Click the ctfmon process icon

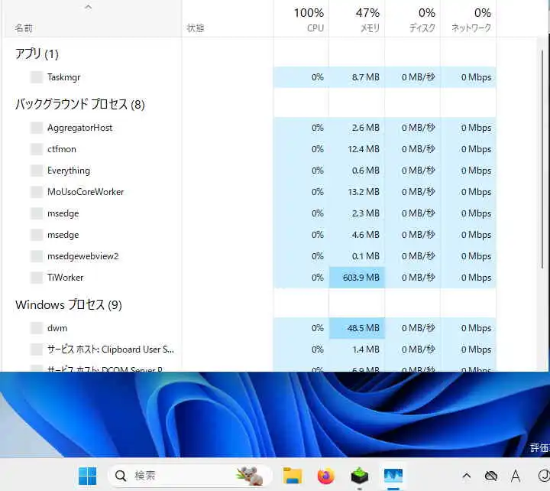pos(37,149)
